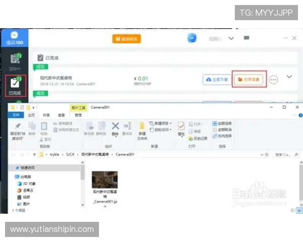
Task: Click the pin to quick access icon
Action: tap(18, 126)
